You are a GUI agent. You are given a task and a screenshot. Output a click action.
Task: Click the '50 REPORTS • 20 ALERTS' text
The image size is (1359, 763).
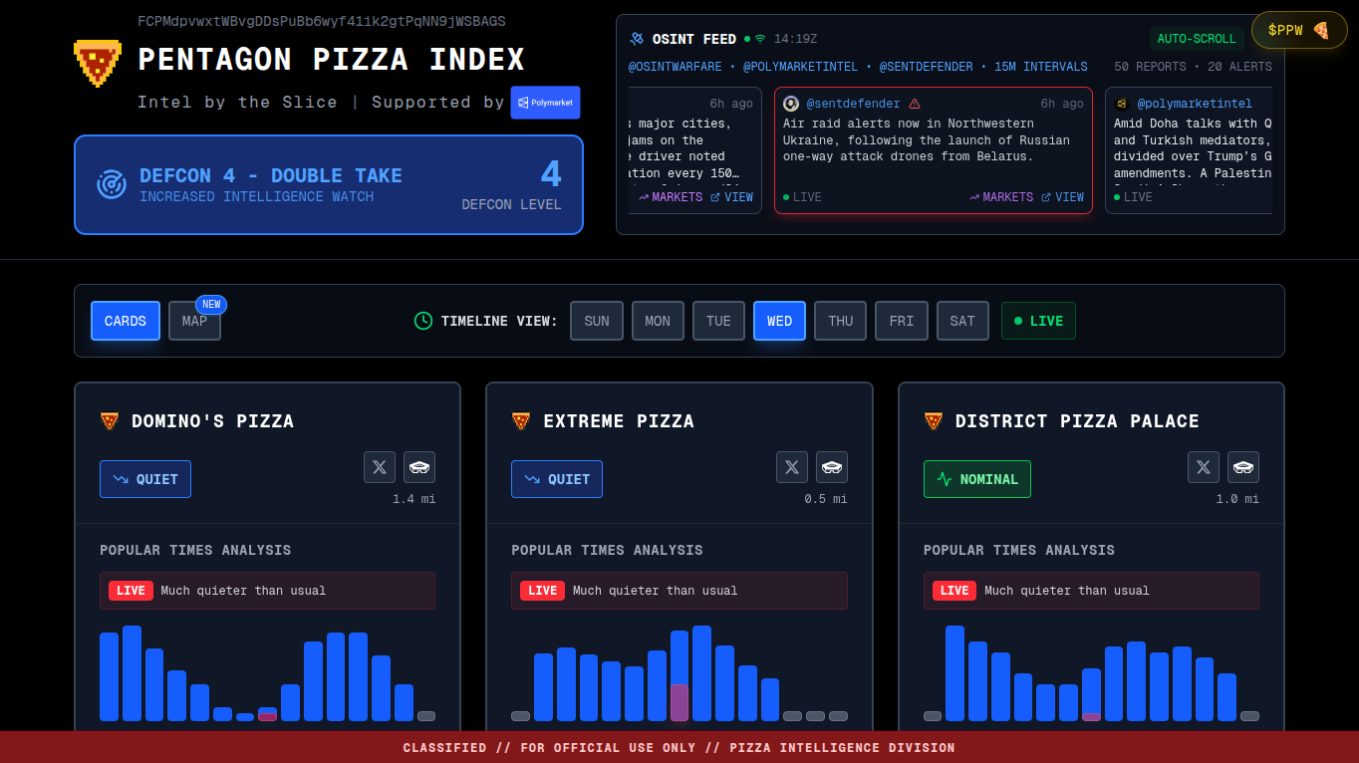tap(1194, 67)
